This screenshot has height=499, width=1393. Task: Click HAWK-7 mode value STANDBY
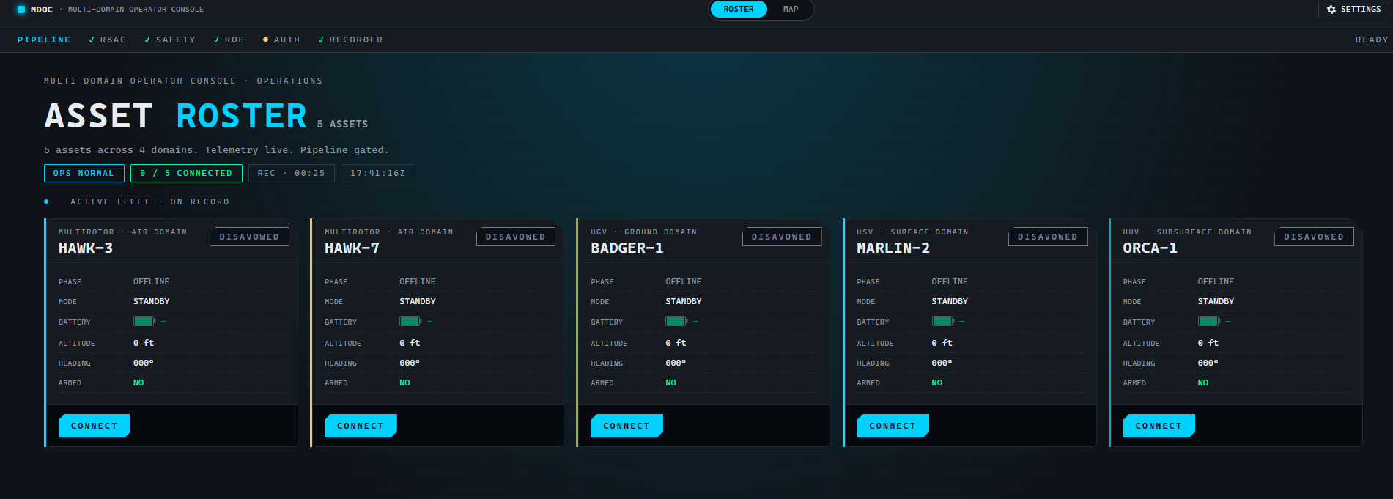click(417, 301)
